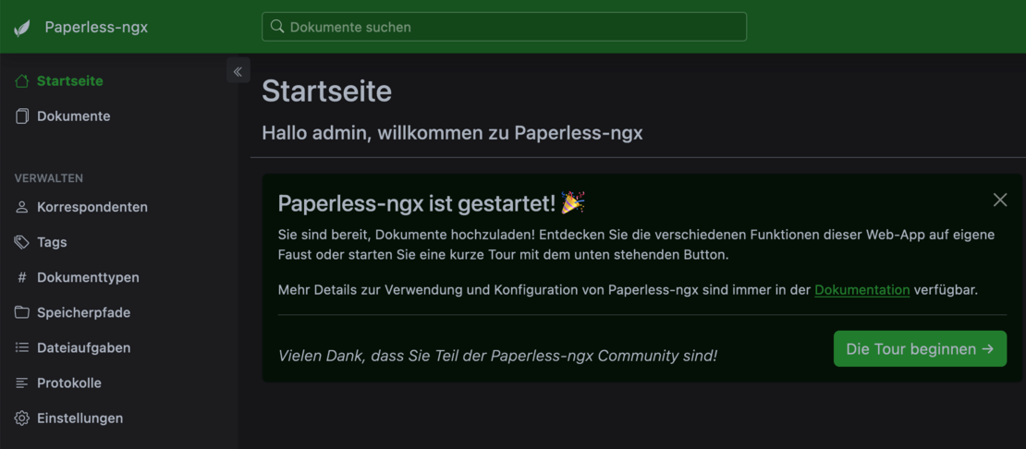This screenshot has height=449, width=1026.
Task: Focus the Dokumente suchen search field
Action: [x=508, y=27]
